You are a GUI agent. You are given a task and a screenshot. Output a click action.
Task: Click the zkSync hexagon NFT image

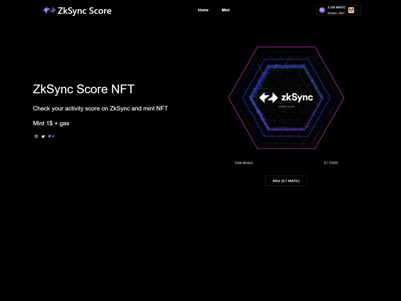click(x=286, y=98)
